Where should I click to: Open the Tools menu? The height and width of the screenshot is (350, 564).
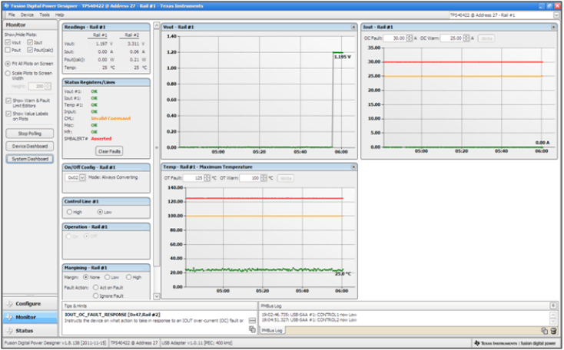pos(45,15)
